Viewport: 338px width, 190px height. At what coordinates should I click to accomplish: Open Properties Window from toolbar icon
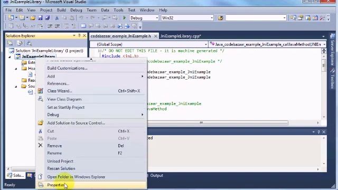tap(301, 18)
